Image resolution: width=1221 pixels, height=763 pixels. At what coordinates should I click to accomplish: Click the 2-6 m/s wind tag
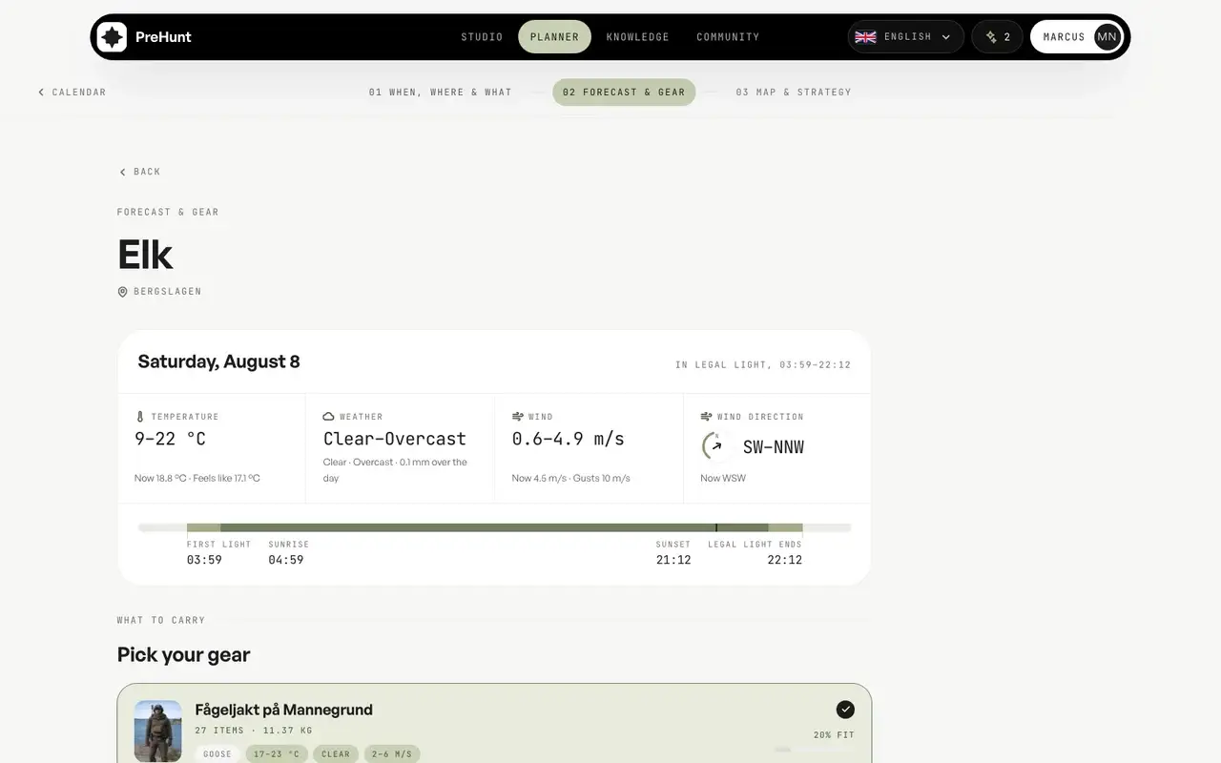392,753
